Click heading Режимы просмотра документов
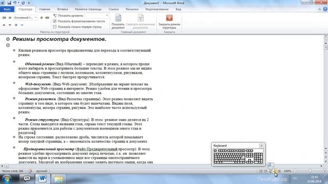Screen dimensions: 328x184 point(59,39)
